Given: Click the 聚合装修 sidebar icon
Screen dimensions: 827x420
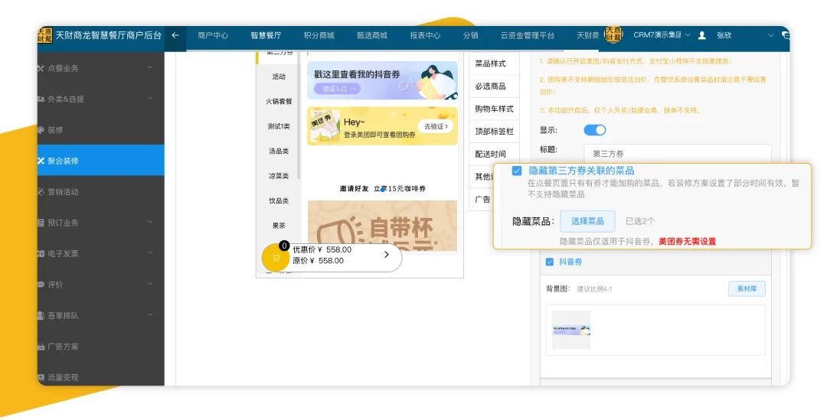Looking at the screenshot, I should pos(41,161).
